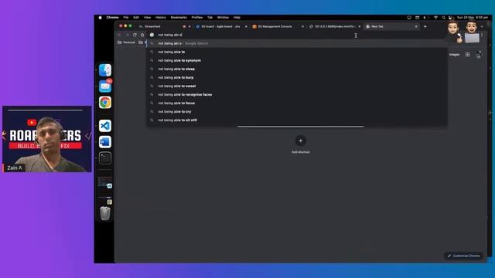Open the Mail app in the Dock
This screenshot has width=495, height=278.
coord(105,86)
